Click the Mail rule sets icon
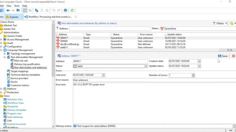This screenshot has height=132, width=236. pyautogui.click(x=12, y=61)
